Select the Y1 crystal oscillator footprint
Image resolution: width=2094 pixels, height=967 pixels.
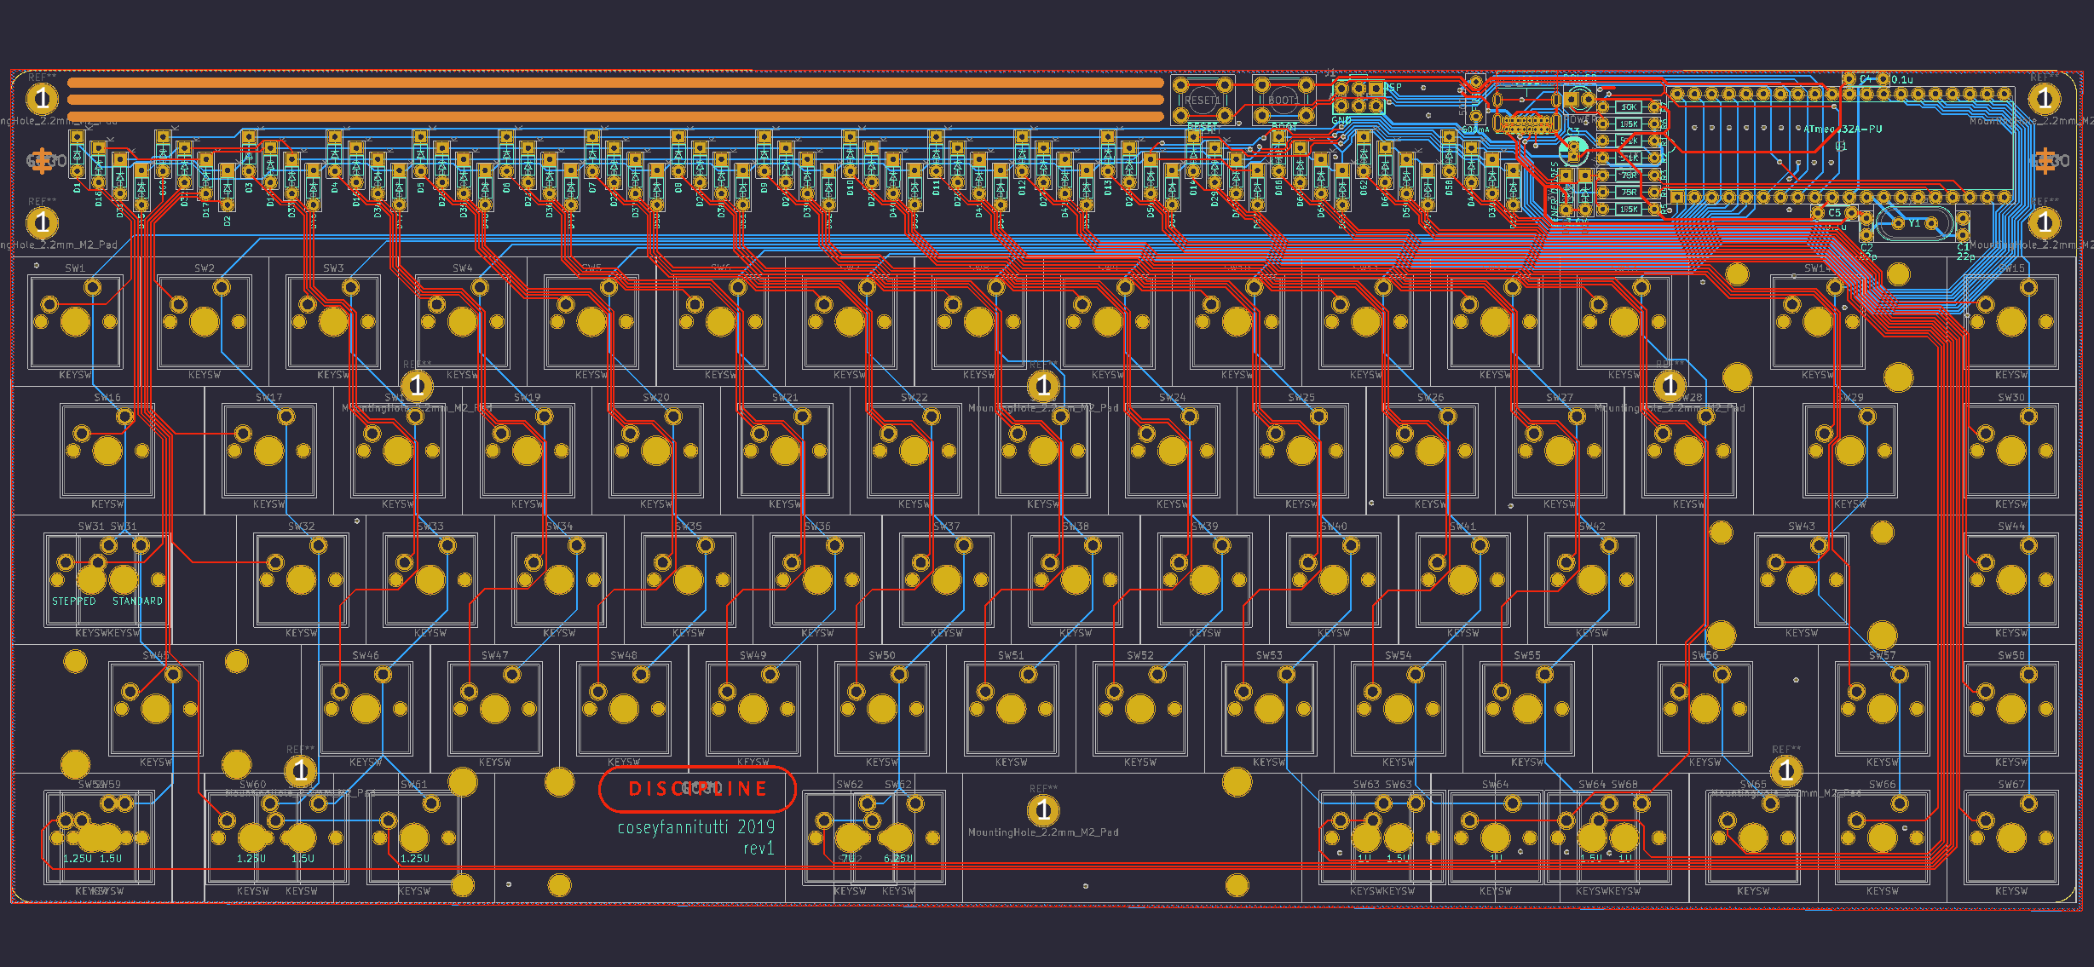(1914, 223)
